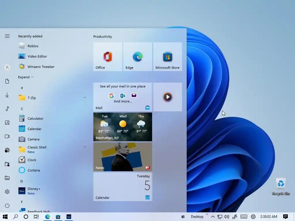Open the Mail live tile
Viewport: 295px width, 221px height.
(x=123, y=97)
